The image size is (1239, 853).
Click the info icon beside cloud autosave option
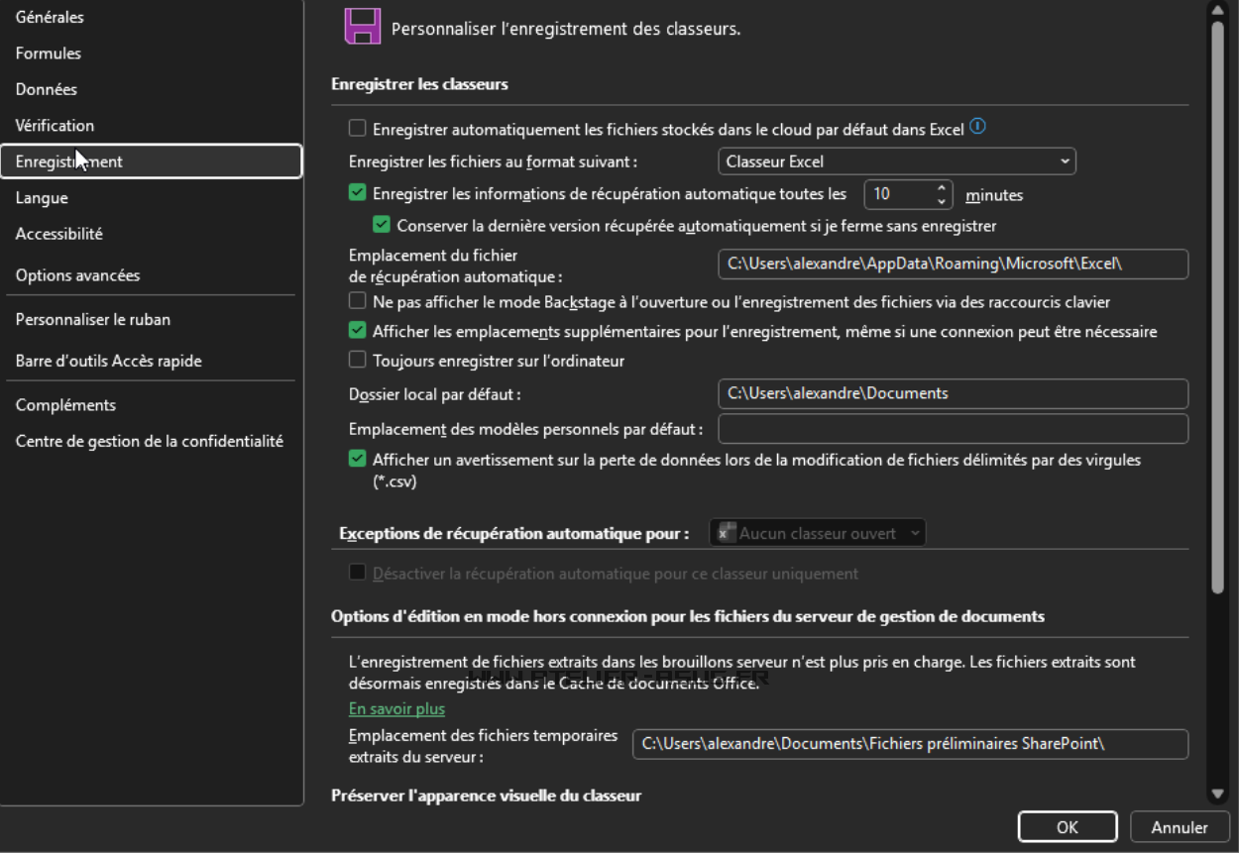[978, 127]
